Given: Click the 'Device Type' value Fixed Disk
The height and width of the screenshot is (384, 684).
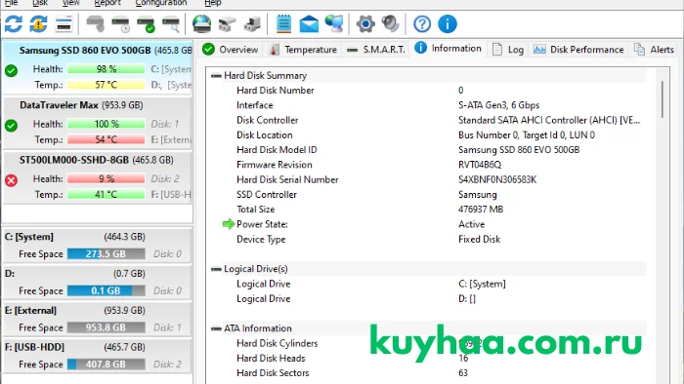Looking at the screenshot, I should (479, 239).
